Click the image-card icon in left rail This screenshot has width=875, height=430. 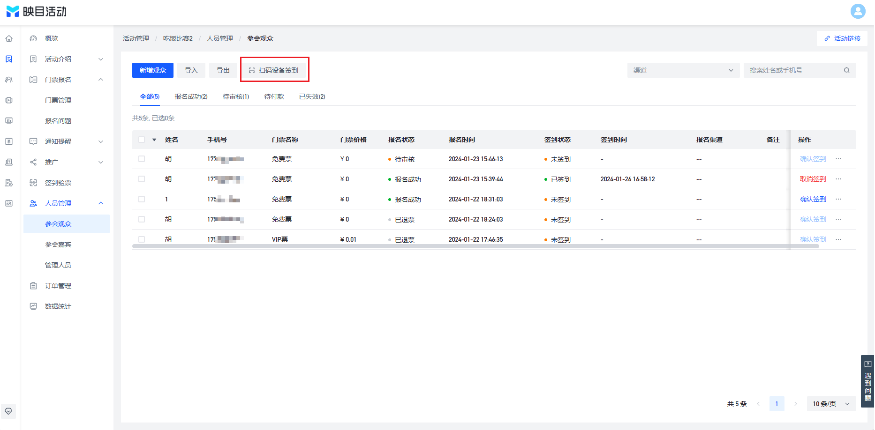[x=9, y=203]
